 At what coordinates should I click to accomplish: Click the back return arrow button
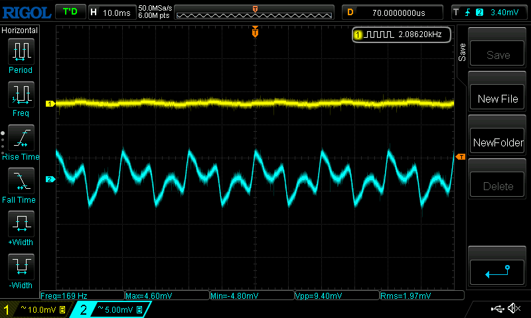(497, 272)
